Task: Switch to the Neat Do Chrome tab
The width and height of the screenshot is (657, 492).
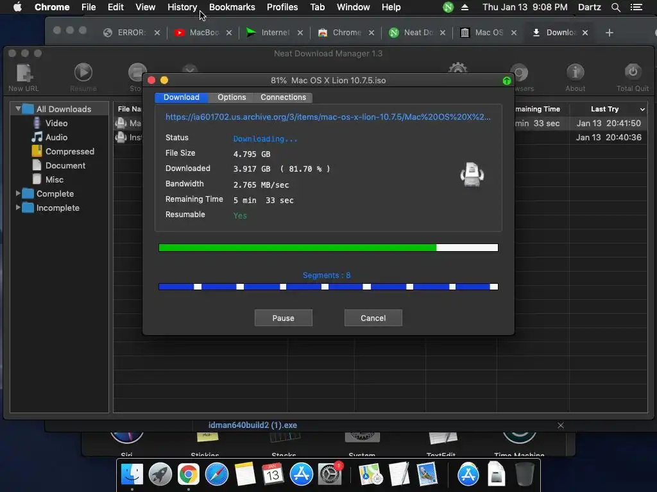Action: 417,33
